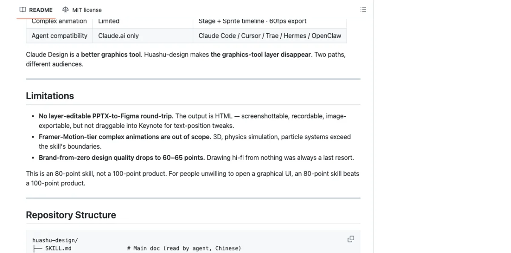Open the README tab
The image size is (511, 253).
(x=36, y=10)
